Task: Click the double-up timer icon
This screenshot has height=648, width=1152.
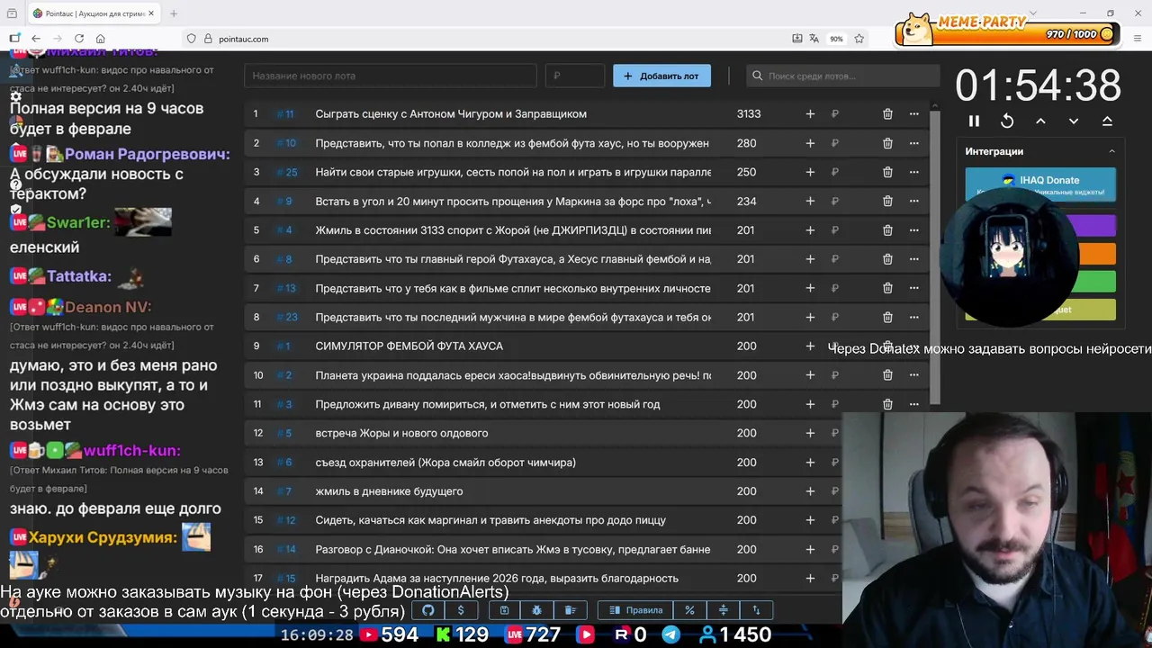Action: pos(1107,121)
